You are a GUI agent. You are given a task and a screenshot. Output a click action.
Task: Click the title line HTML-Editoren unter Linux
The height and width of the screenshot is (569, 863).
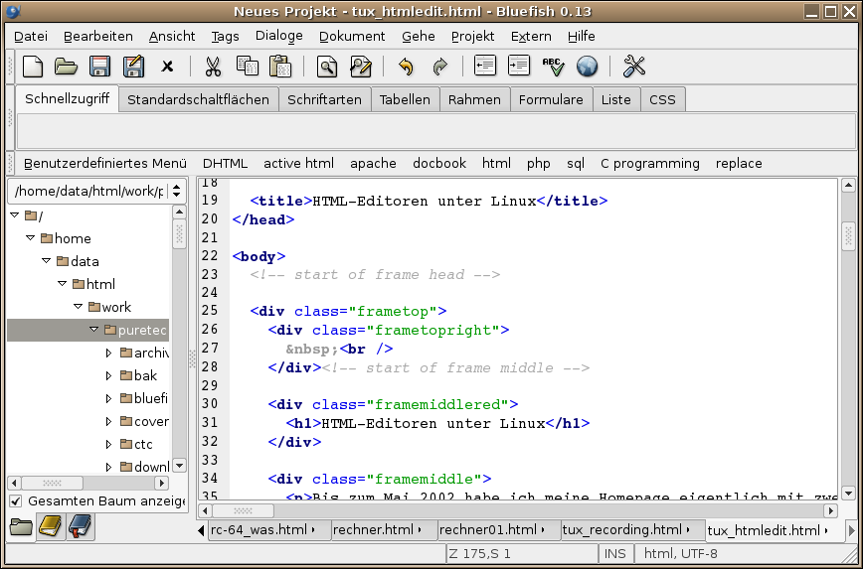(x=429, y=201)
